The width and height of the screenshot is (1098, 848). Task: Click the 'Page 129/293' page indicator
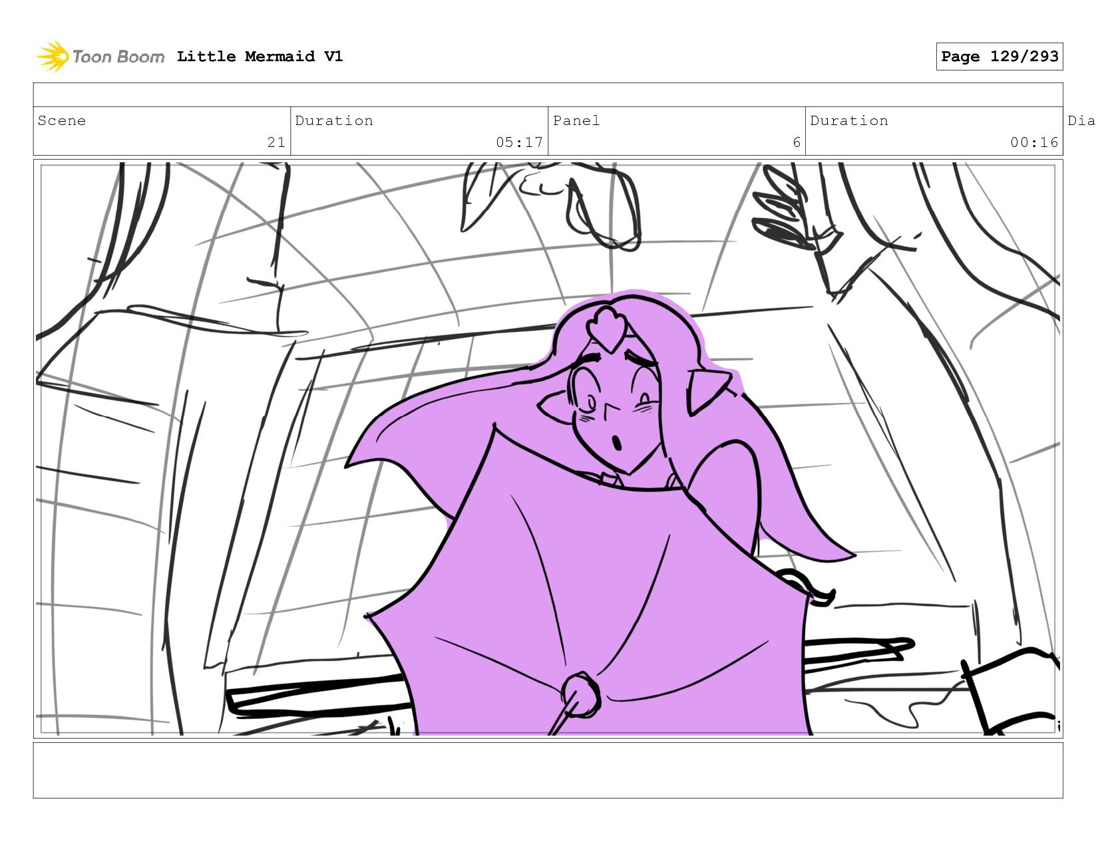[1000, 57]
